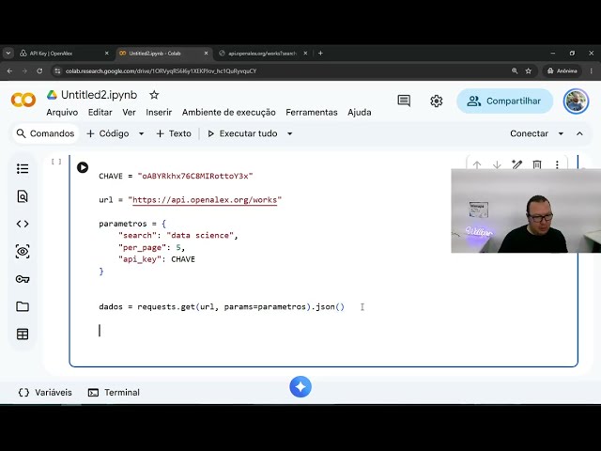Run the code cell
Viewport: 601px width, 451px height.
click(83, 167)
